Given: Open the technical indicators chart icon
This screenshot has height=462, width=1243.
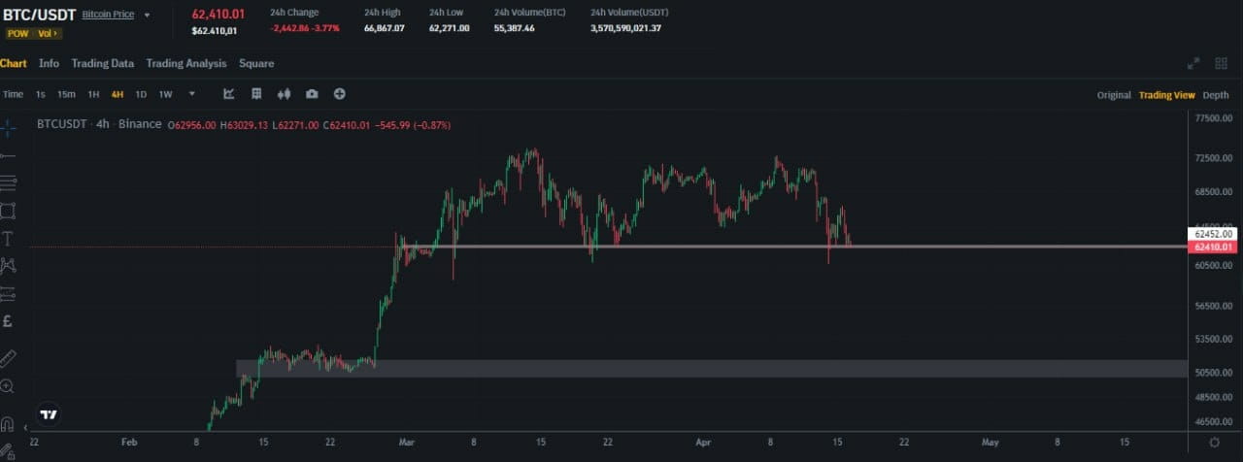Looking at the screenshot, I should 229,94.
